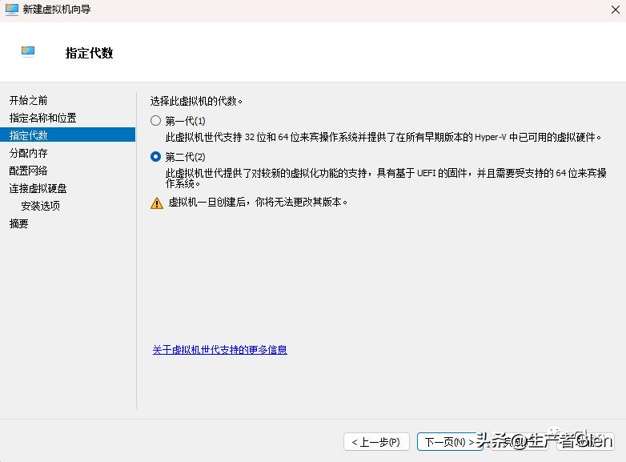Select the 第一代(1) generation radio button
The height and width of the screenshot is (462, 626).
pyautogui.click(x=156, y=121)
